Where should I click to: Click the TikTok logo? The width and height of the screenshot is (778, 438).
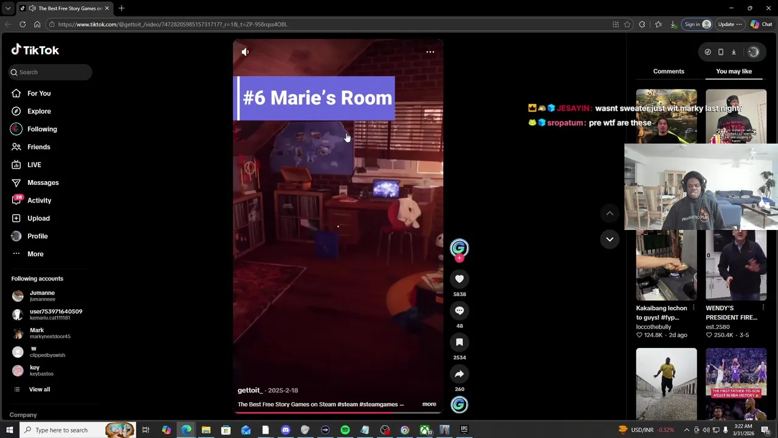tap(35, 50)
